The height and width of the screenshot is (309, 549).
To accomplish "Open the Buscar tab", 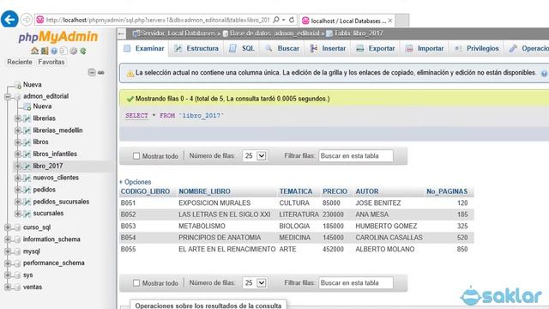I will (282, 48).
